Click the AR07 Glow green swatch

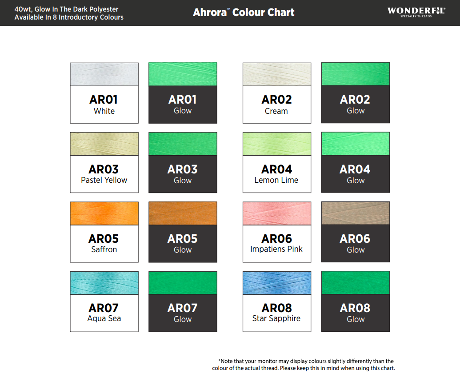183,283
